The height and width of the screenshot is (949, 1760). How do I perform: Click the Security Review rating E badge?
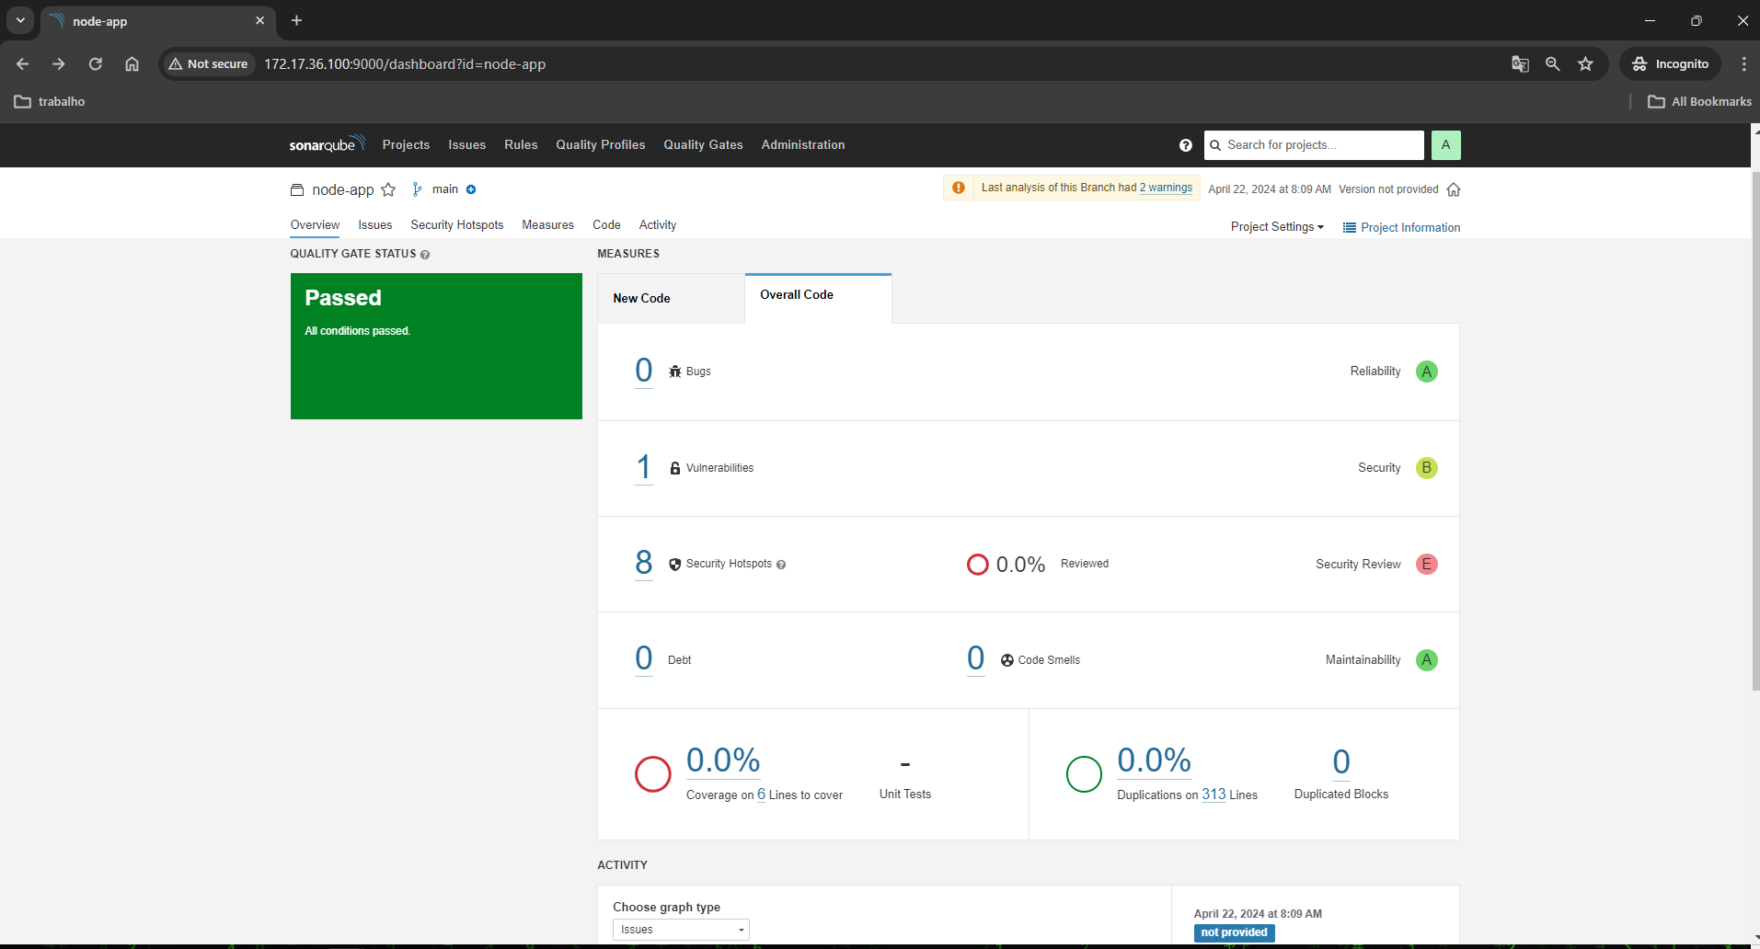1427,565
